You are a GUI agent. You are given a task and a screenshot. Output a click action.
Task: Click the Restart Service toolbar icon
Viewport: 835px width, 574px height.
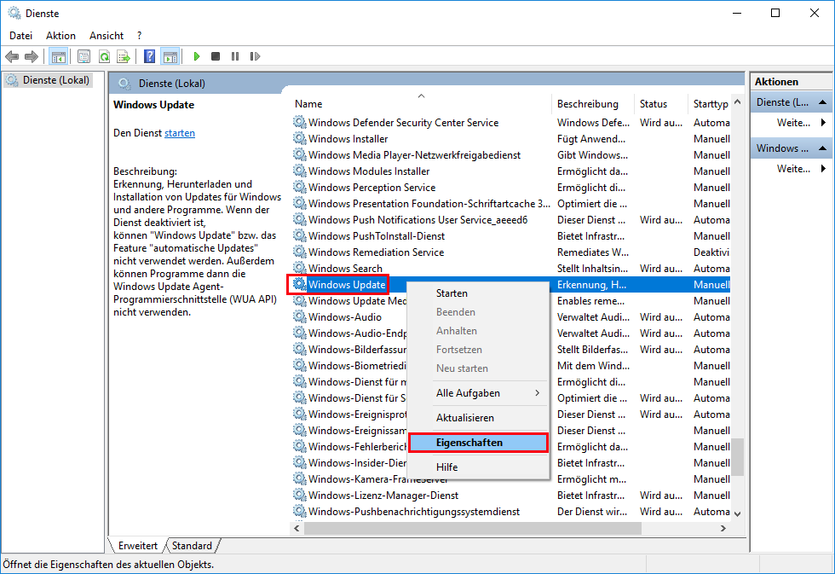point(255,56)
